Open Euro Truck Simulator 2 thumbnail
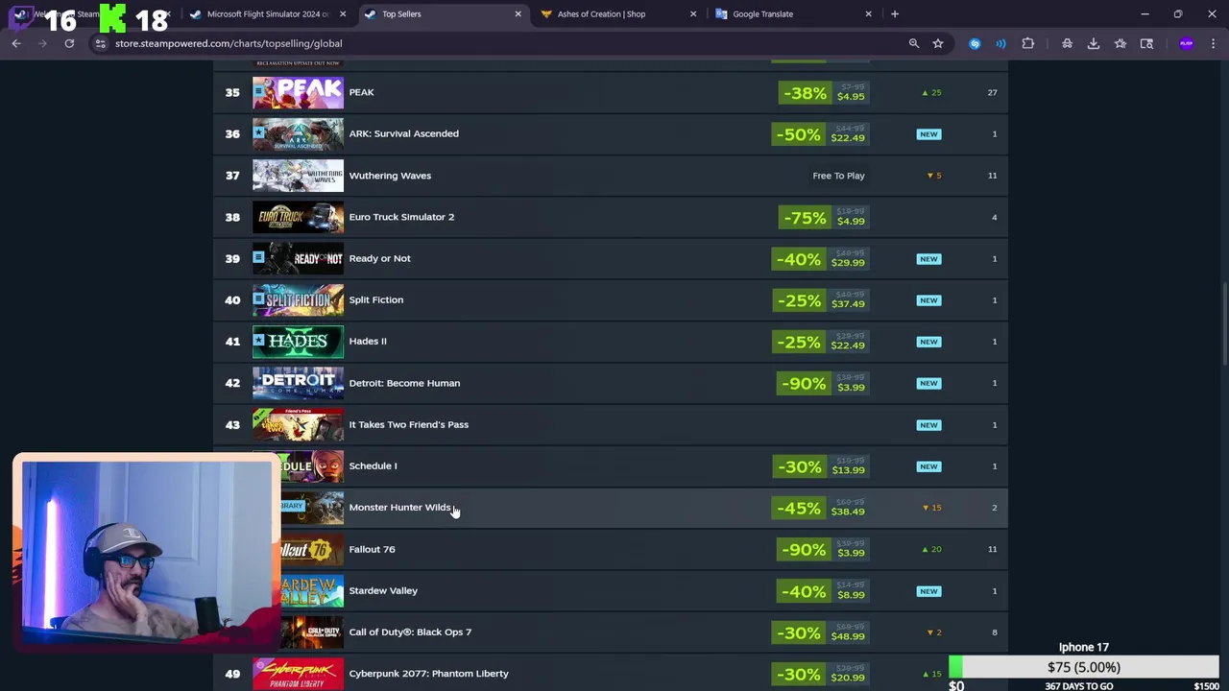 pyautogui.click(x=298, y=217)
